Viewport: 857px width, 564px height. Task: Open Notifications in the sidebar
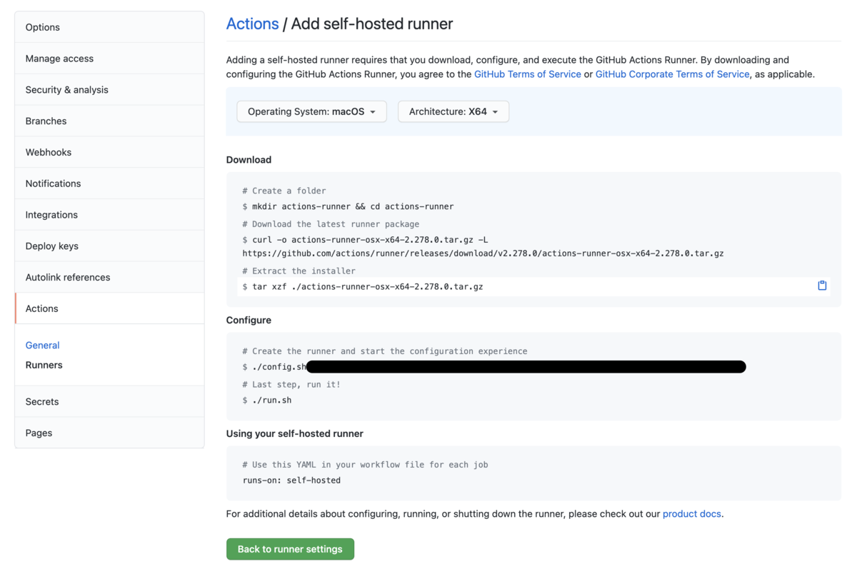[x=109, y=183]
